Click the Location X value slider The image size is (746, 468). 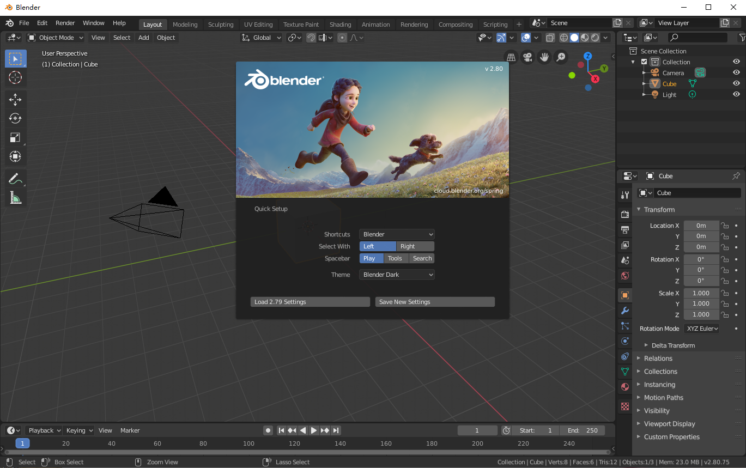(x=701, y=225)
